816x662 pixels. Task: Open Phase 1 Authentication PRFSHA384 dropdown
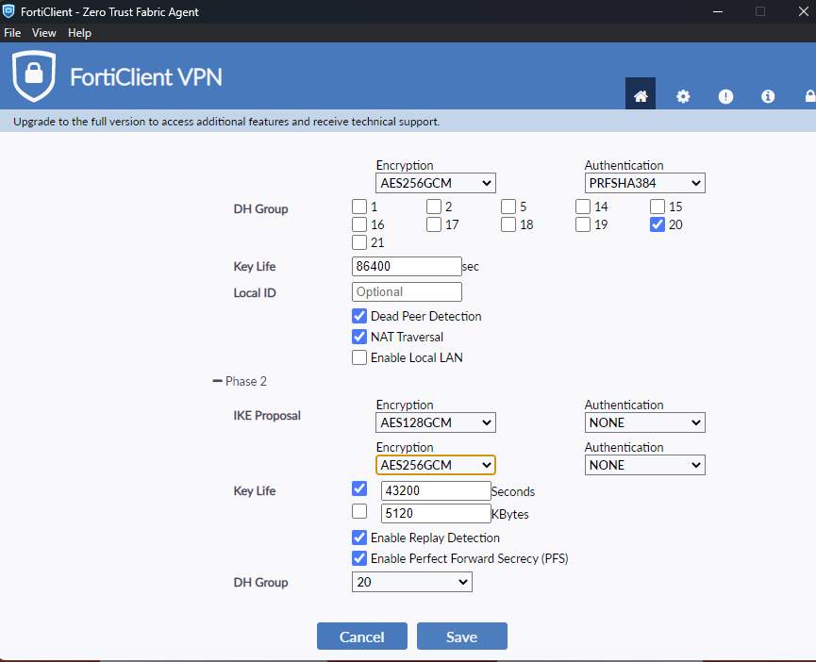point(645,183)
